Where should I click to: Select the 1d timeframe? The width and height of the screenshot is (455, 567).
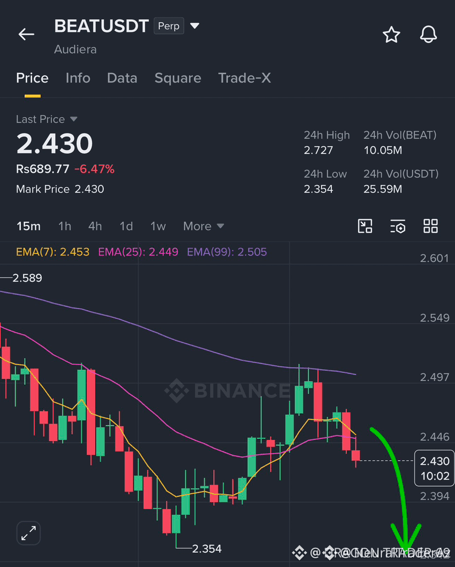(126, 227)
